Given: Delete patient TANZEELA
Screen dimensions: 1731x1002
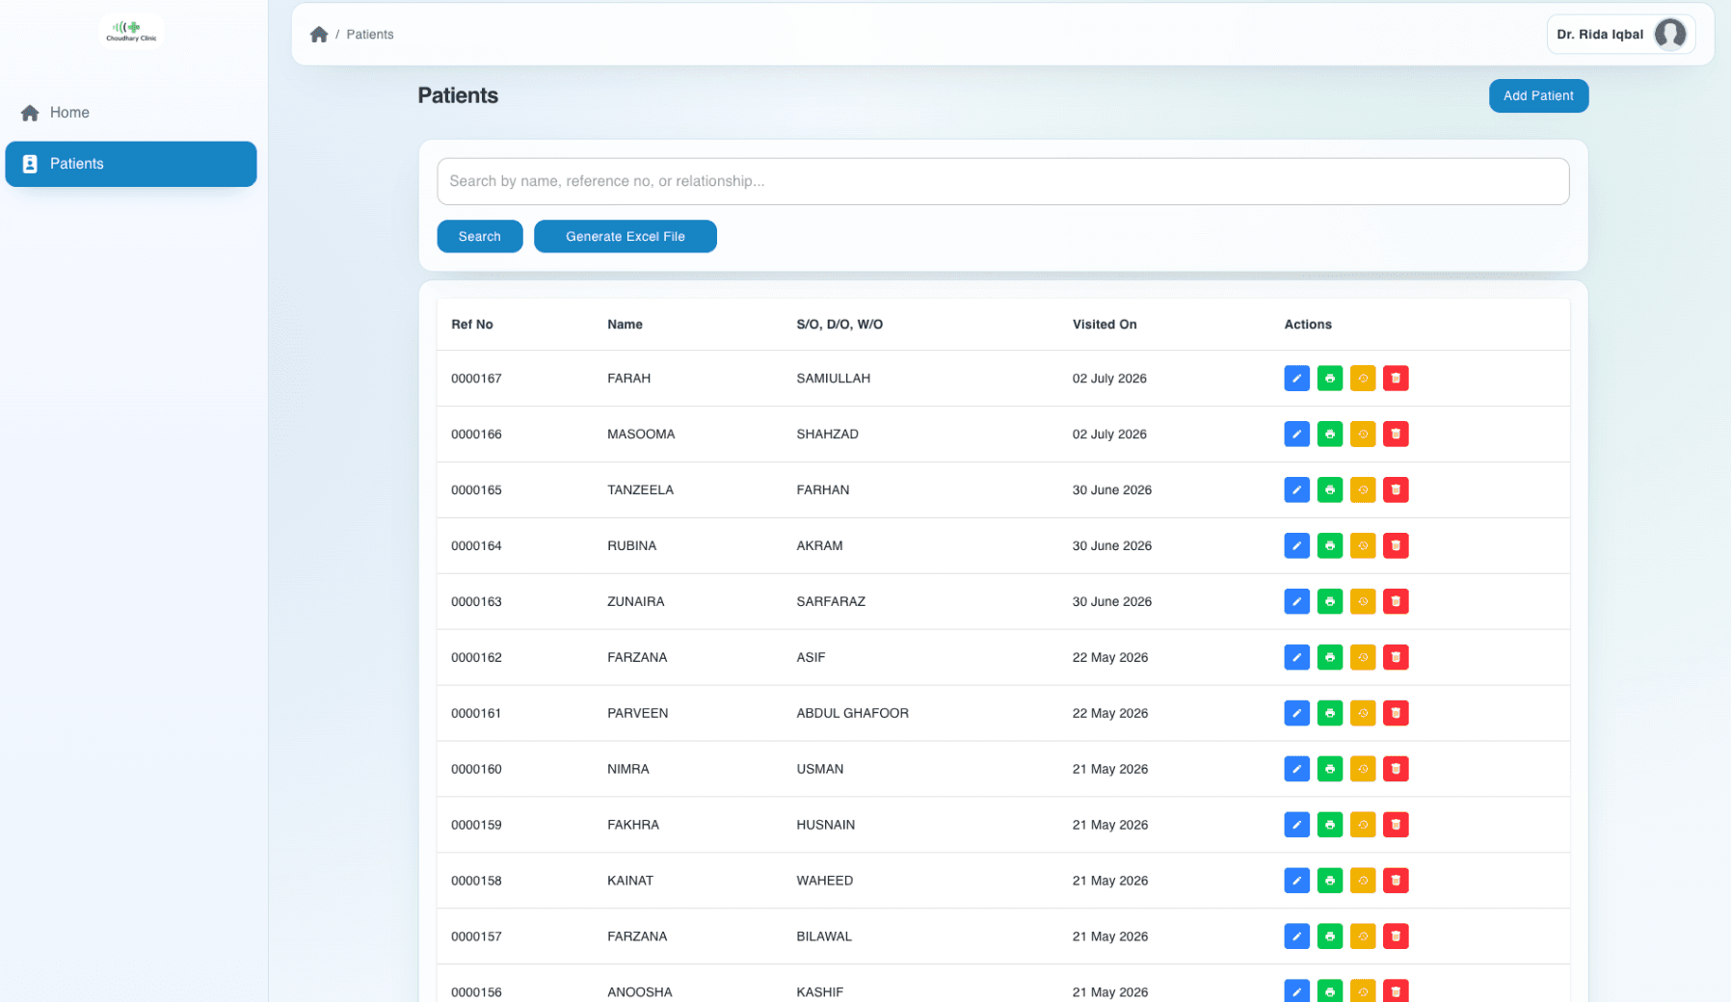Looking at the screenshot, I should pos(1395,490).
